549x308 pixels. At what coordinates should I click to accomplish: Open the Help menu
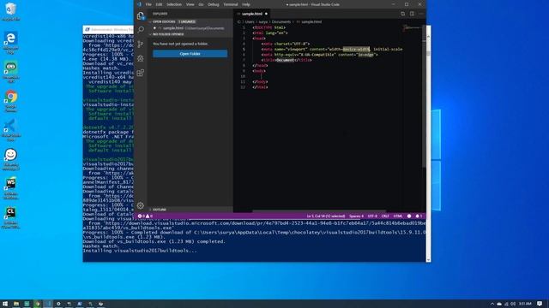[246, 4]
